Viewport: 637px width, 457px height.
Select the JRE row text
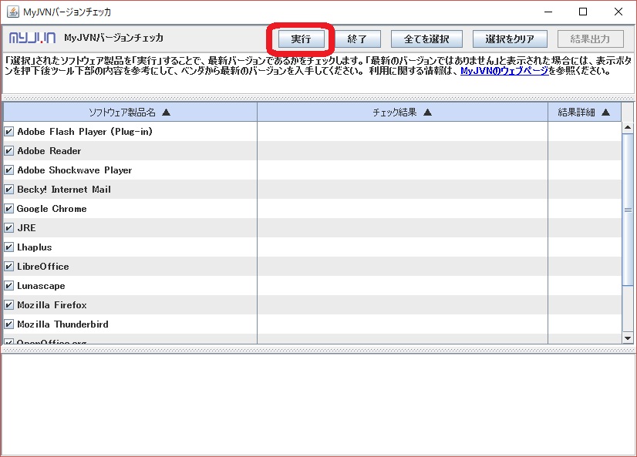click(26, 228)
